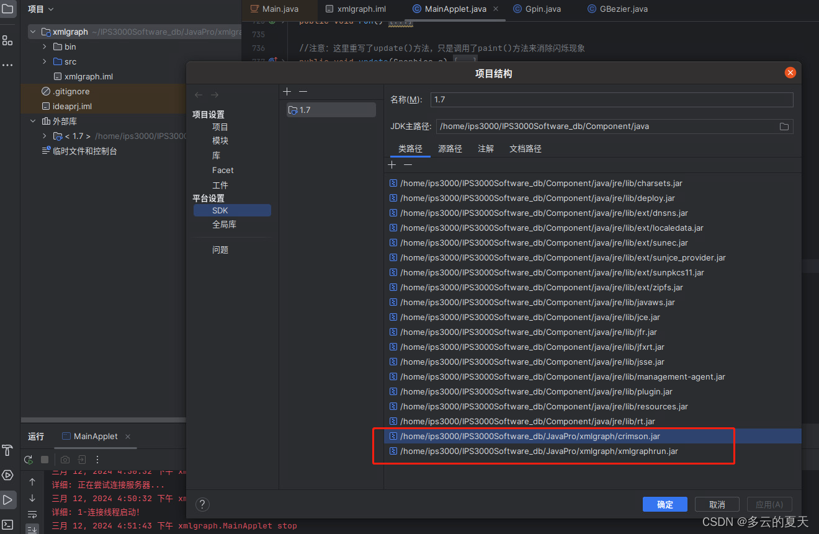Screen dimensions: 819x534
Task: Navigate back in the Project Structure dialog
Action: point(198,94)
